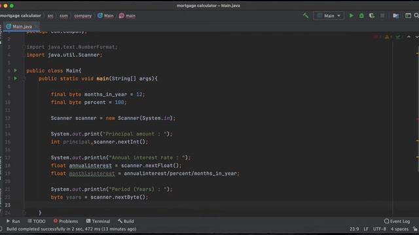Click run gutter arrow beside class Main
This screenshot has width=419, height=235.
click(16, 70)
